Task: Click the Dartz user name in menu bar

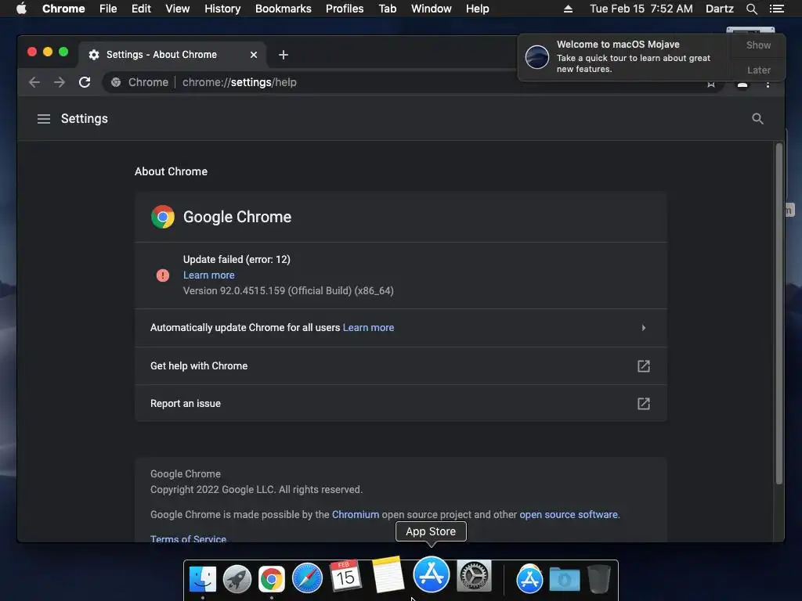Action: click(x=719, y=9)
